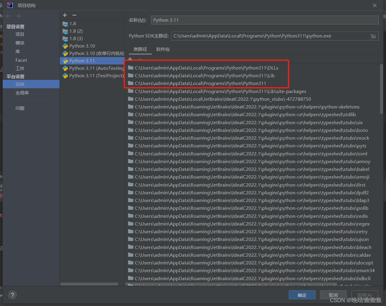Select the stubs\caldav classpath row
Image resolution: width=386 pixels, height=306 pixels.
tap(253, 255)
